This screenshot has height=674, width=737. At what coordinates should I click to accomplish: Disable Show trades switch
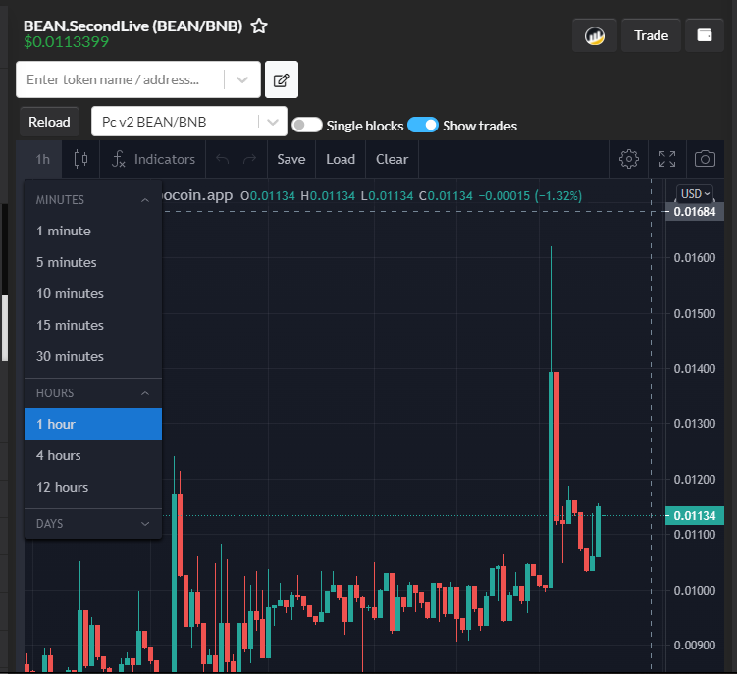[x=423, y=125]
